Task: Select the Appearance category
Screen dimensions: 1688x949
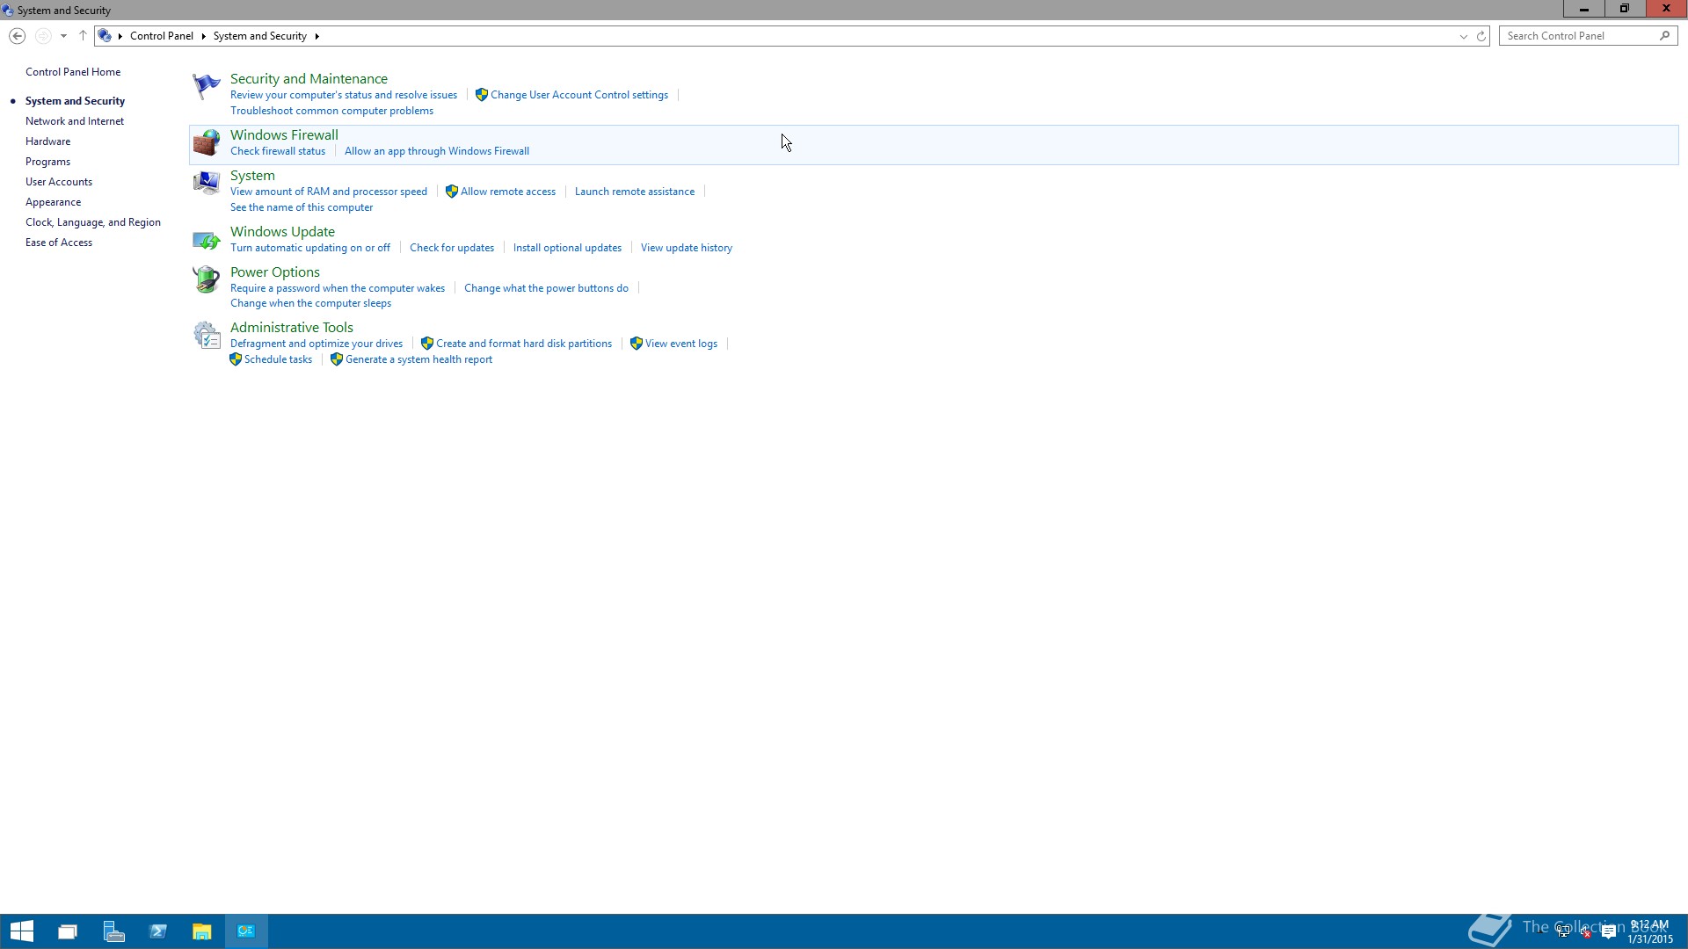Action: point(53,202)
